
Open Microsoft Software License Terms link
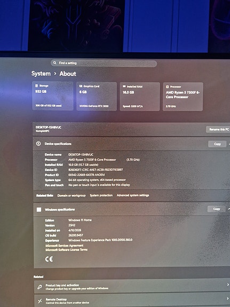tap(67, 250)
